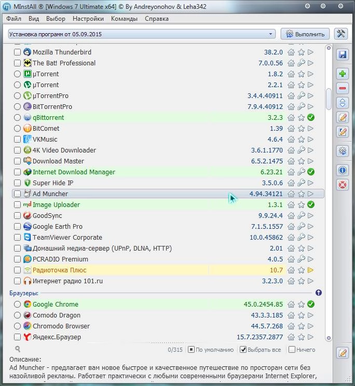Image resolution: width=355 pixels, height=386 pixels.
Task: Check the Ad Muncher checkbox
Action: [x=17, y=194]
